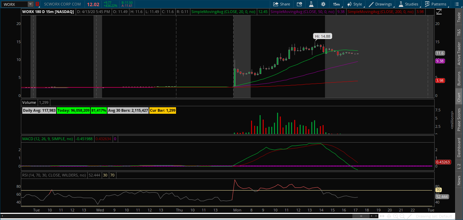The image size is (463, 220).
Task: Click the red link color number box
Action: (x=37, y=4)
